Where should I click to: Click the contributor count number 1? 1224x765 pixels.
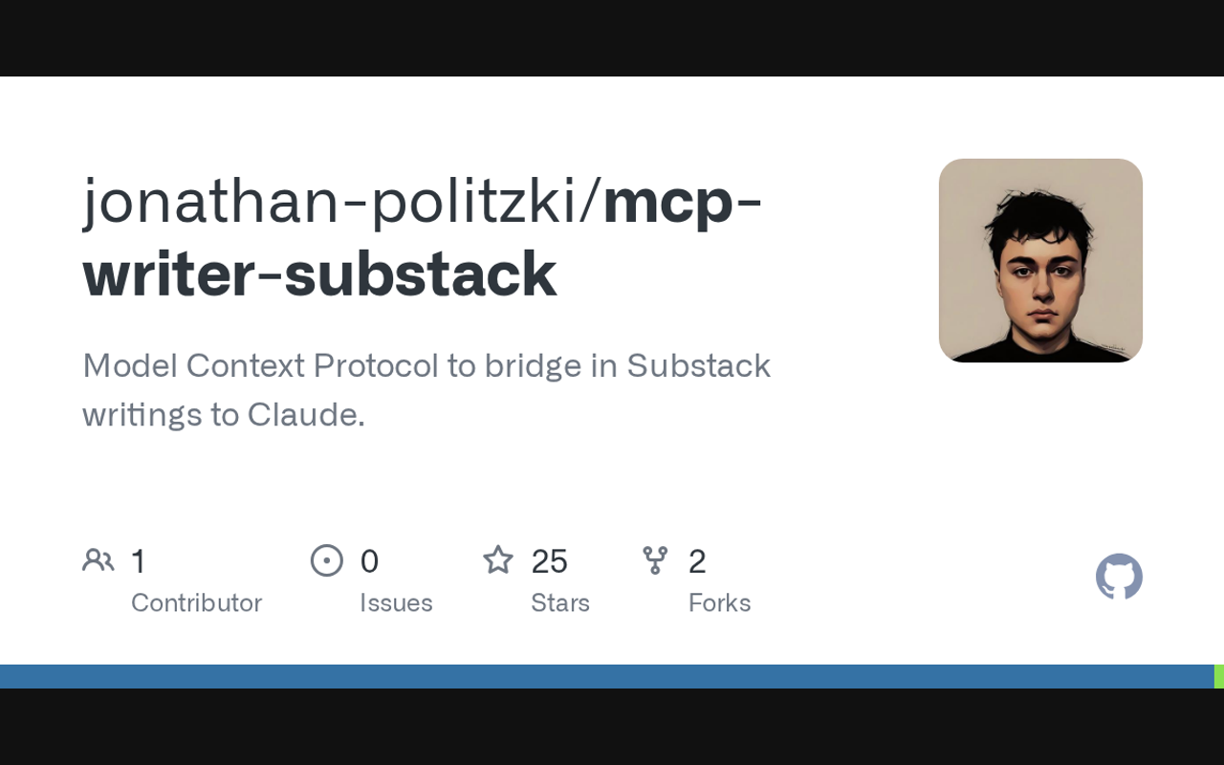tap(139, 561)
